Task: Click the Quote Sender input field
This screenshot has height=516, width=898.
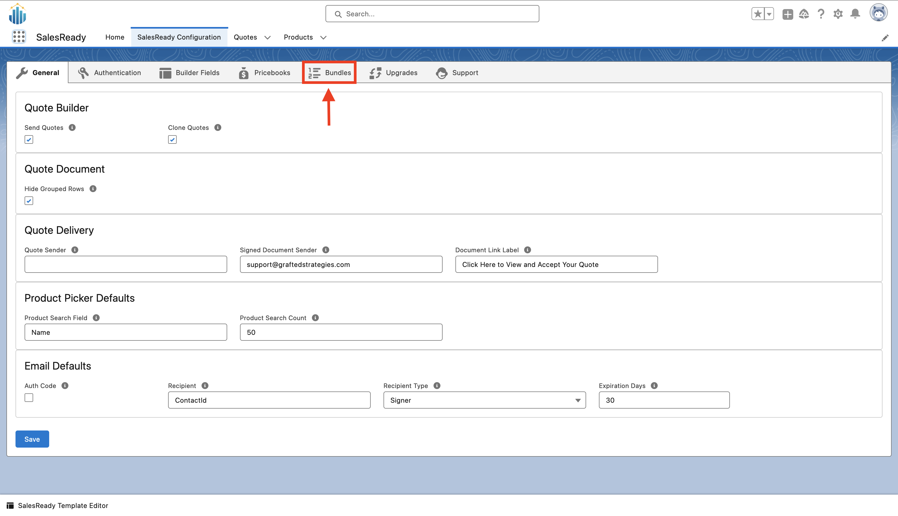Action: click(125, 264)
